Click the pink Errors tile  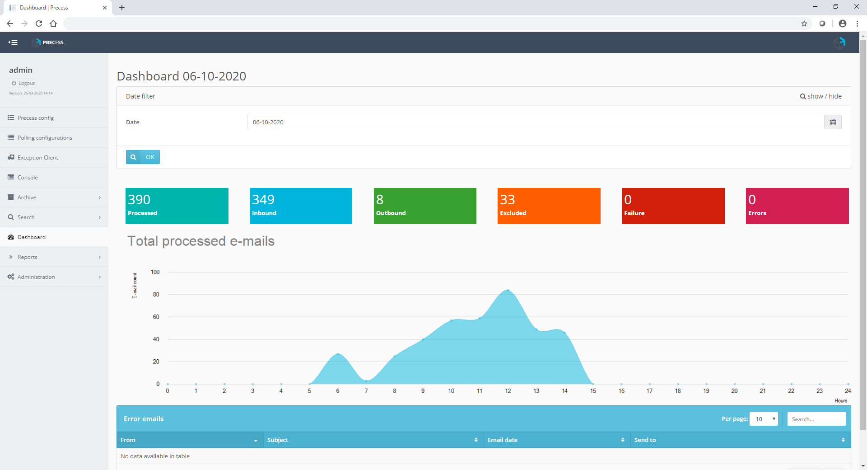(x=797, y=206)
